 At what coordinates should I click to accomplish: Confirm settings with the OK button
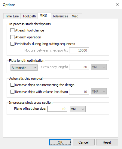60,142
